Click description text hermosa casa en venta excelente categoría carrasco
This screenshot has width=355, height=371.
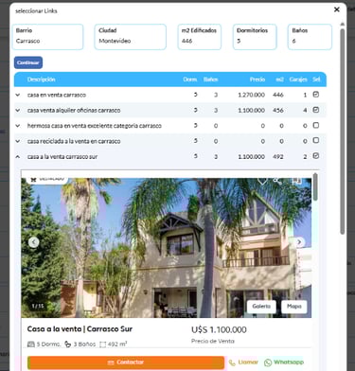pos(95,126)
